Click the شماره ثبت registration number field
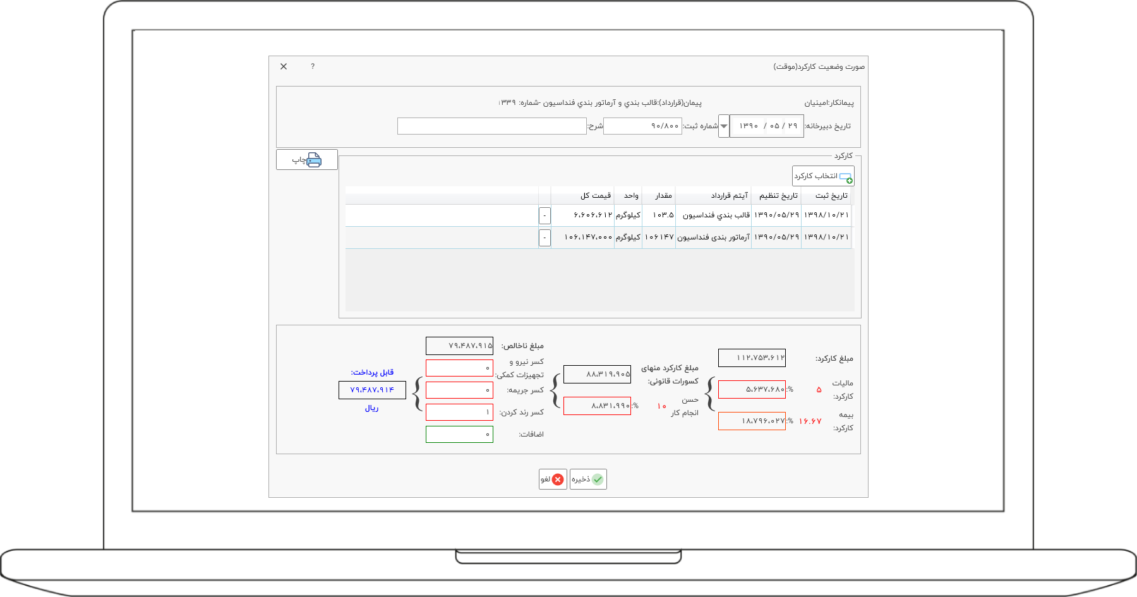The image size is (1137, 597). (x=642, y=126)
